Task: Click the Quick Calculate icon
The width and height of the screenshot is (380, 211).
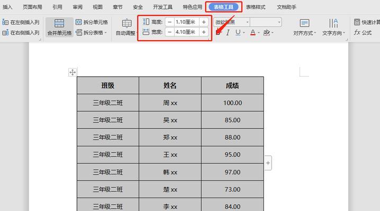Action: click(x=357, y=22)
